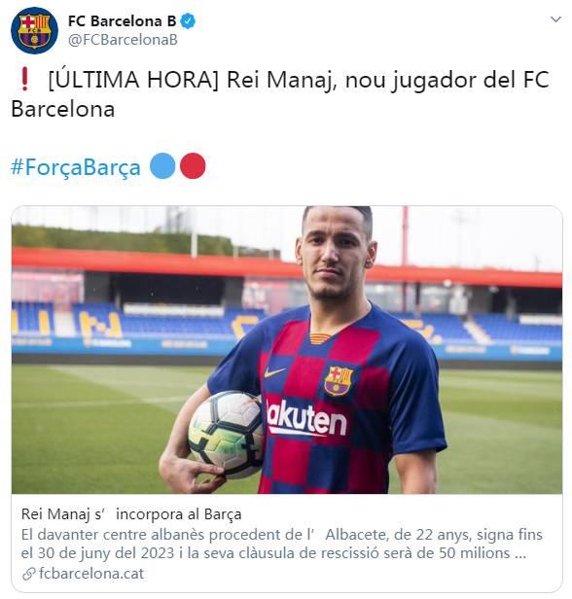Open the Rei Manaj photo preview
Viewport: 572px width, 599px height.
287,349
